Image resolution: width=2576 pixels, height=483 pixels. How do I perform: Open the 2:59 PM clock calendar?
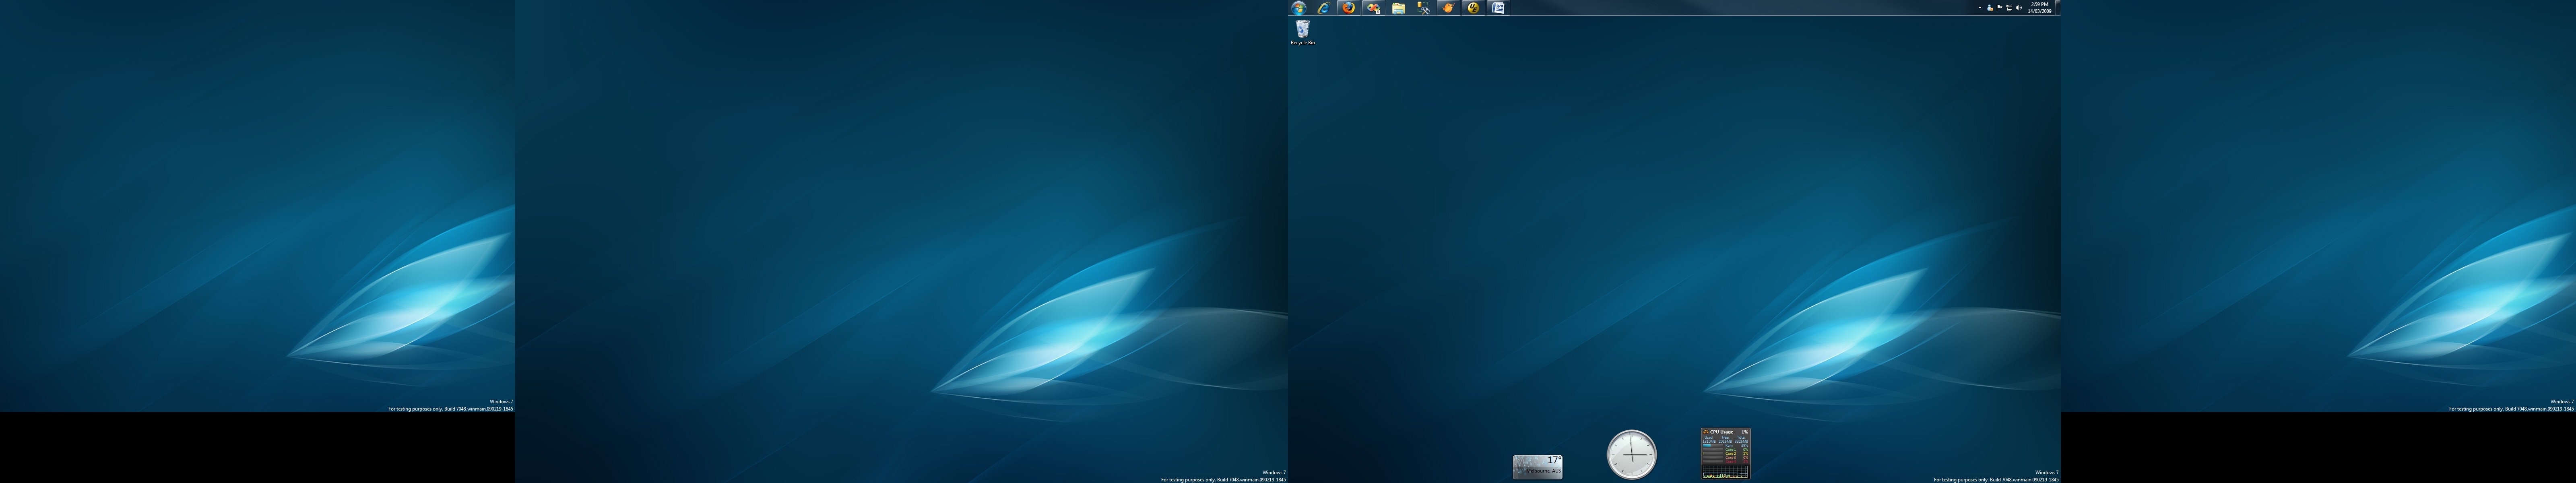point(2040,8)
